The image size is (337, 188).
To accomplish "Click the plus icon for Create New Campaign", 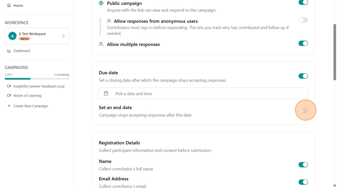I will [9, 106].
